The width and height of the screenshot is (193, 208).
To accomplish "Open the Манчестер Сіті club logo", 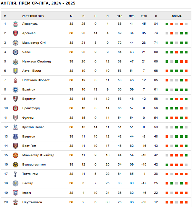I will click(x=15, y=43).
